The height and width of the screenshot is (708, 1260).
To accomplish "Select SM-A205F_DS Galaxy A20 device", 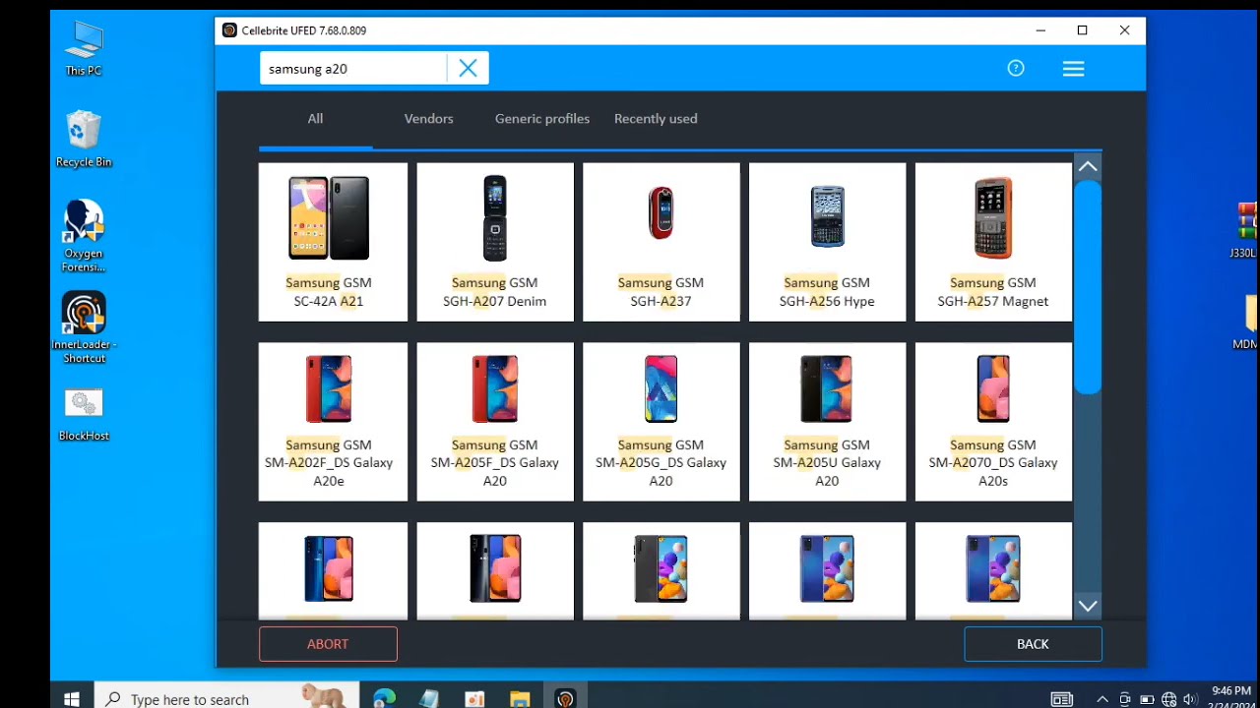I will (x=495, y=422).
